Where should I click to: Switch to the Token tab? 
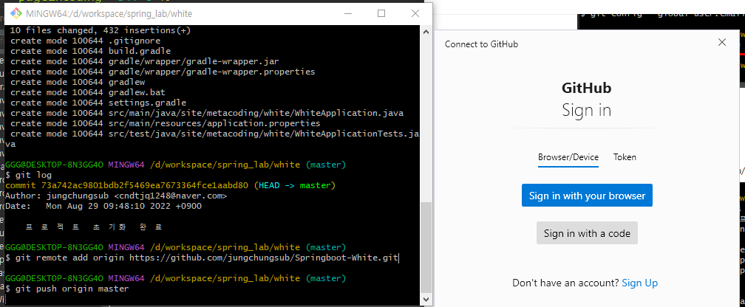click(625, 157)
